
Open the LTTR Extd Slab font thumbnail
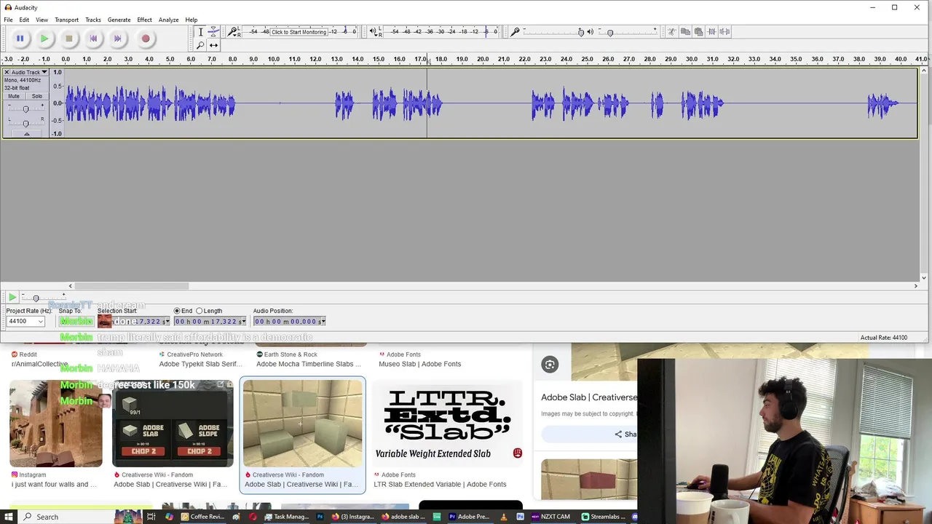(448, 424)
